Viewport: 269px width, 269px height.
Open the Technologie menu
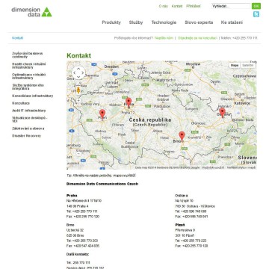coord(164,22)
